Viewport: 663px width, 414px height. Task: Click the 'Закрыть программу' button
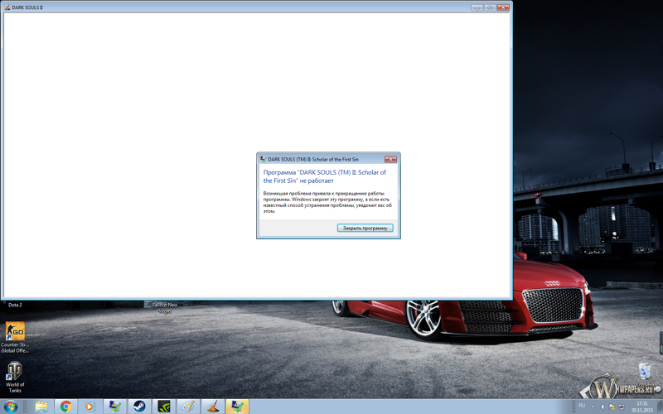click(x=365, y=228)
